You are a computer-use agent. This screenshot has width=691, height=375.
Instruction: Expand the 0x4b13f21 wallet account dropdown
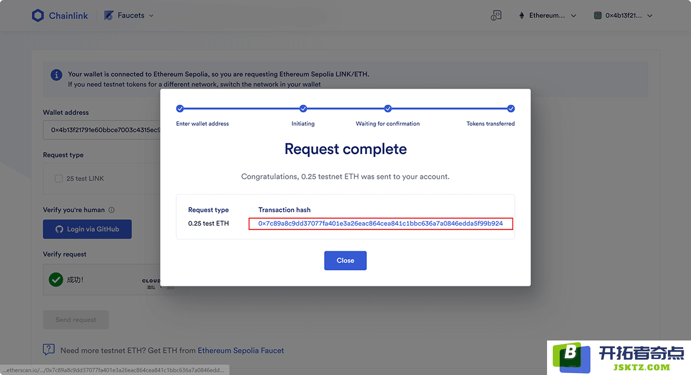[x=624, y=16]
